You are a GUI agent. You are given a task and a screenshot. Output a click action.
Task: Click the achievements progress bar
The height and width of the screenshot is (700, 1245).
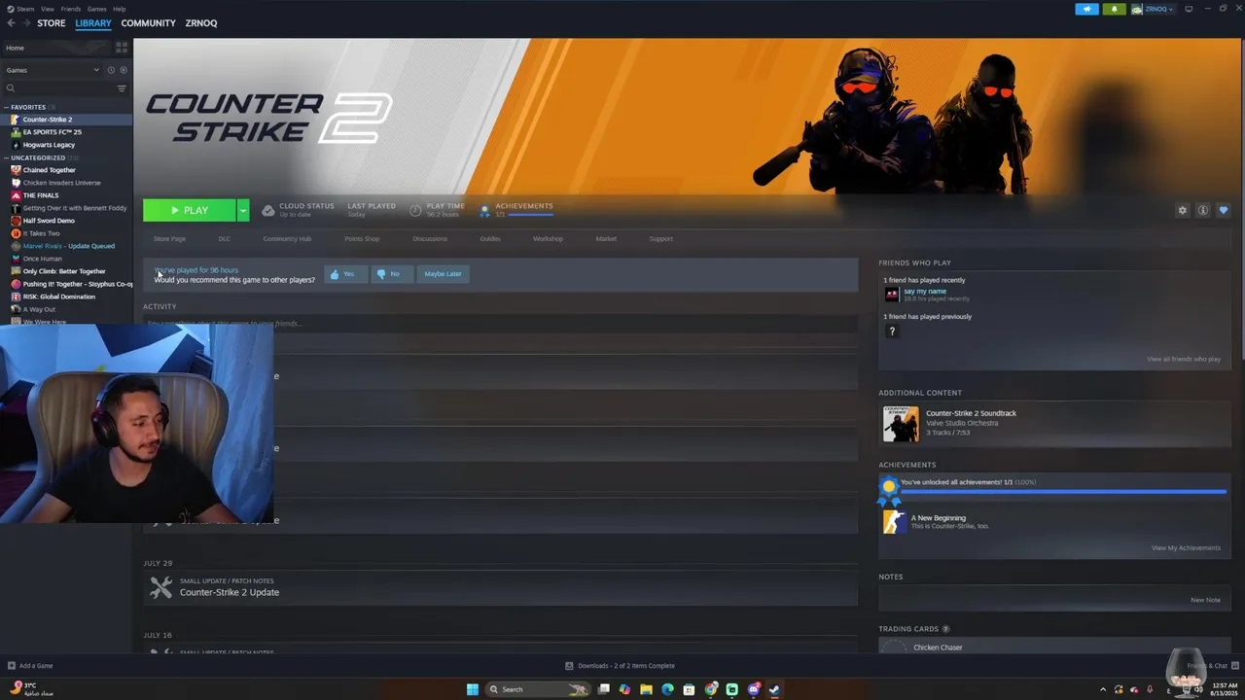pos(1063,492)
